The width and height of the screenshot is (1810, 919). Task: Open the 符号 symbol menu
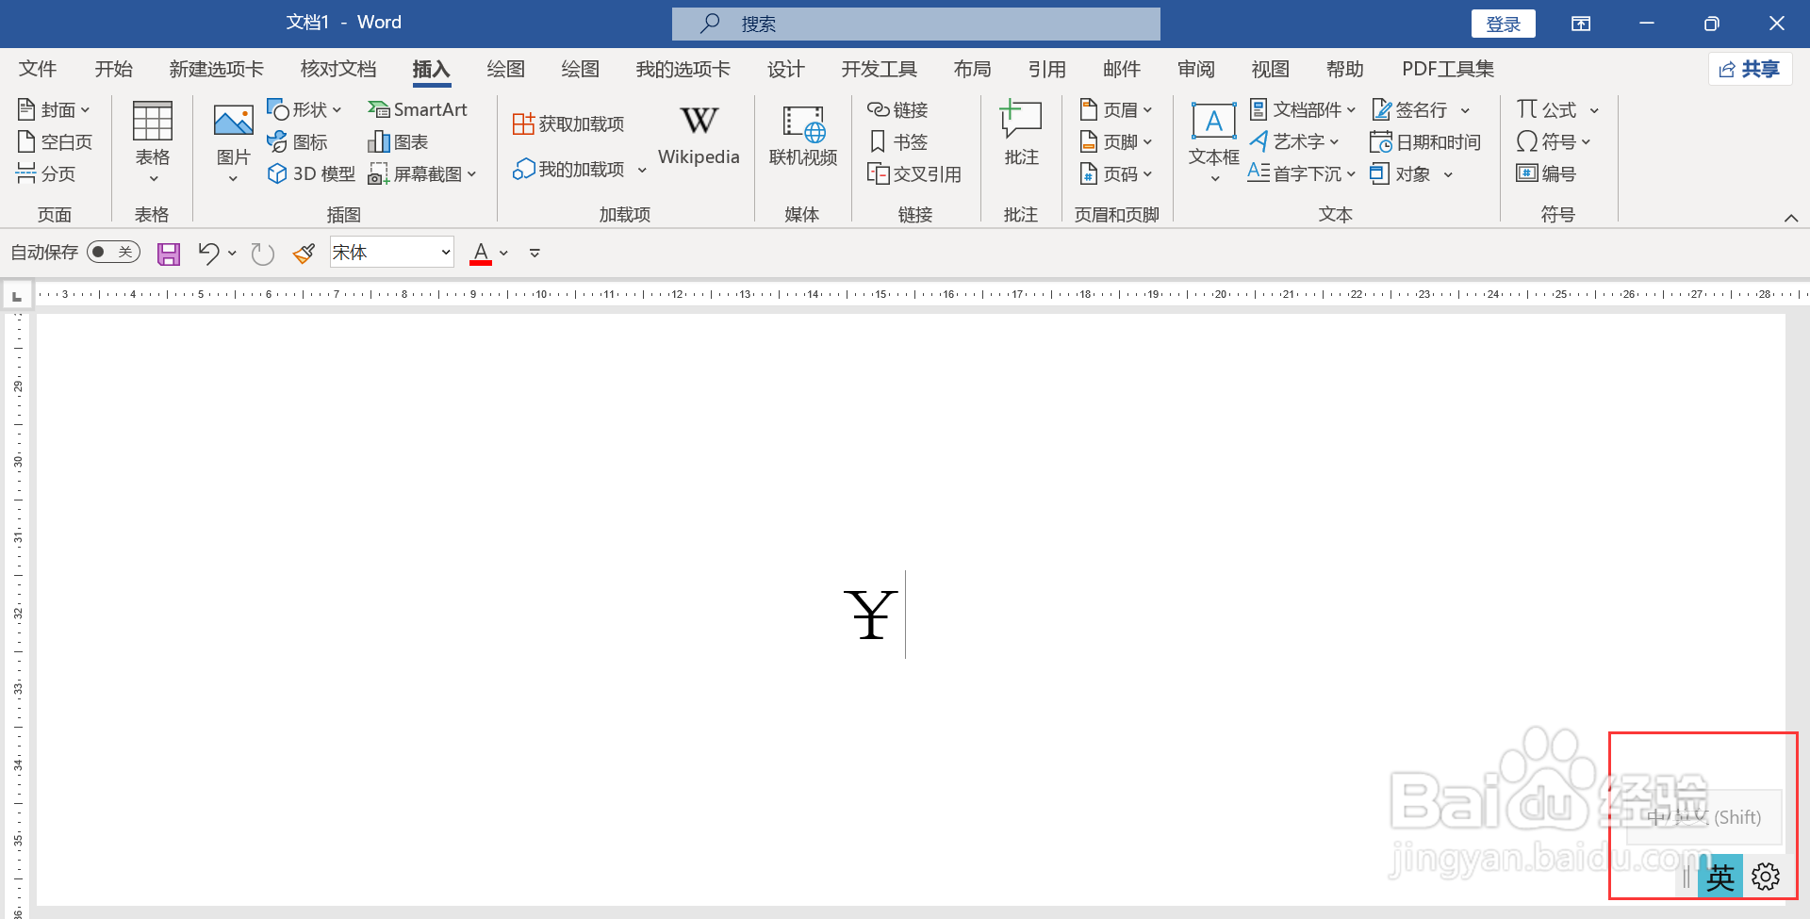1553,141
